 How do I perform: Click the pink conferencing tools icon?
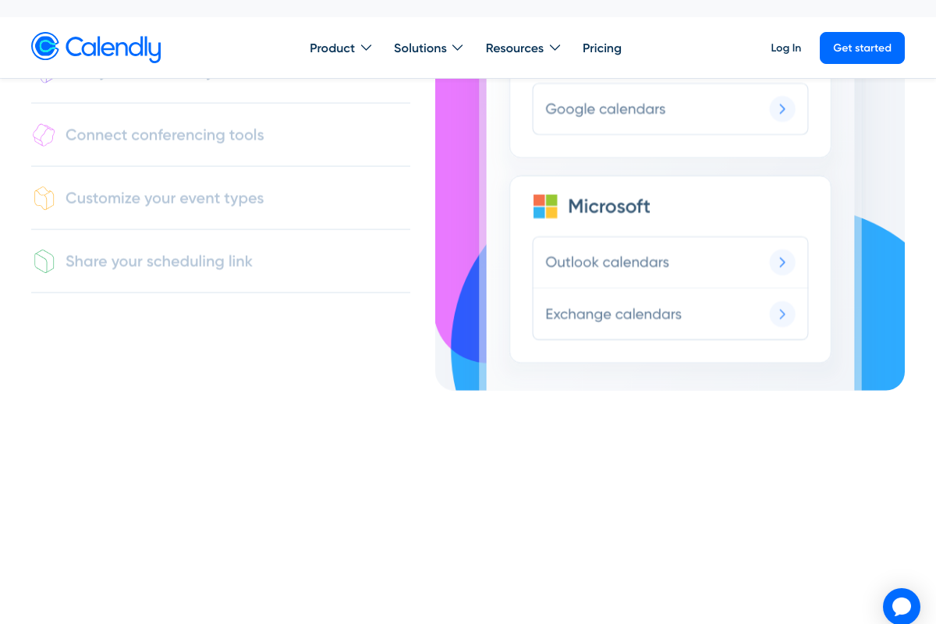(44, 135)
